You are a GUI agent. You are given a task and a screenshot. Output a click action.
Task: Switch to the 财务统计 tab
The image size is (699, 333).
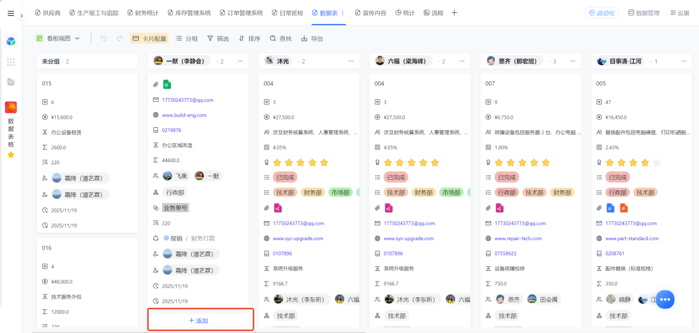(143, 13)
